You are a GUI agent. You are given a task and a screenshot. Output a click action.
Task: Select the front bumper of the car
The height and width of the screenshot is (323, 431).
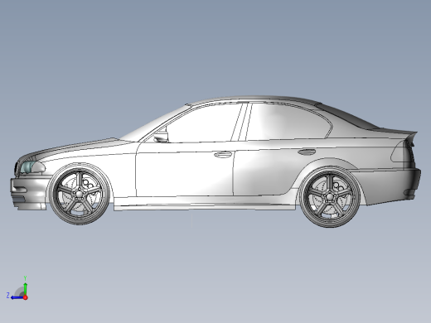[27, 193]
